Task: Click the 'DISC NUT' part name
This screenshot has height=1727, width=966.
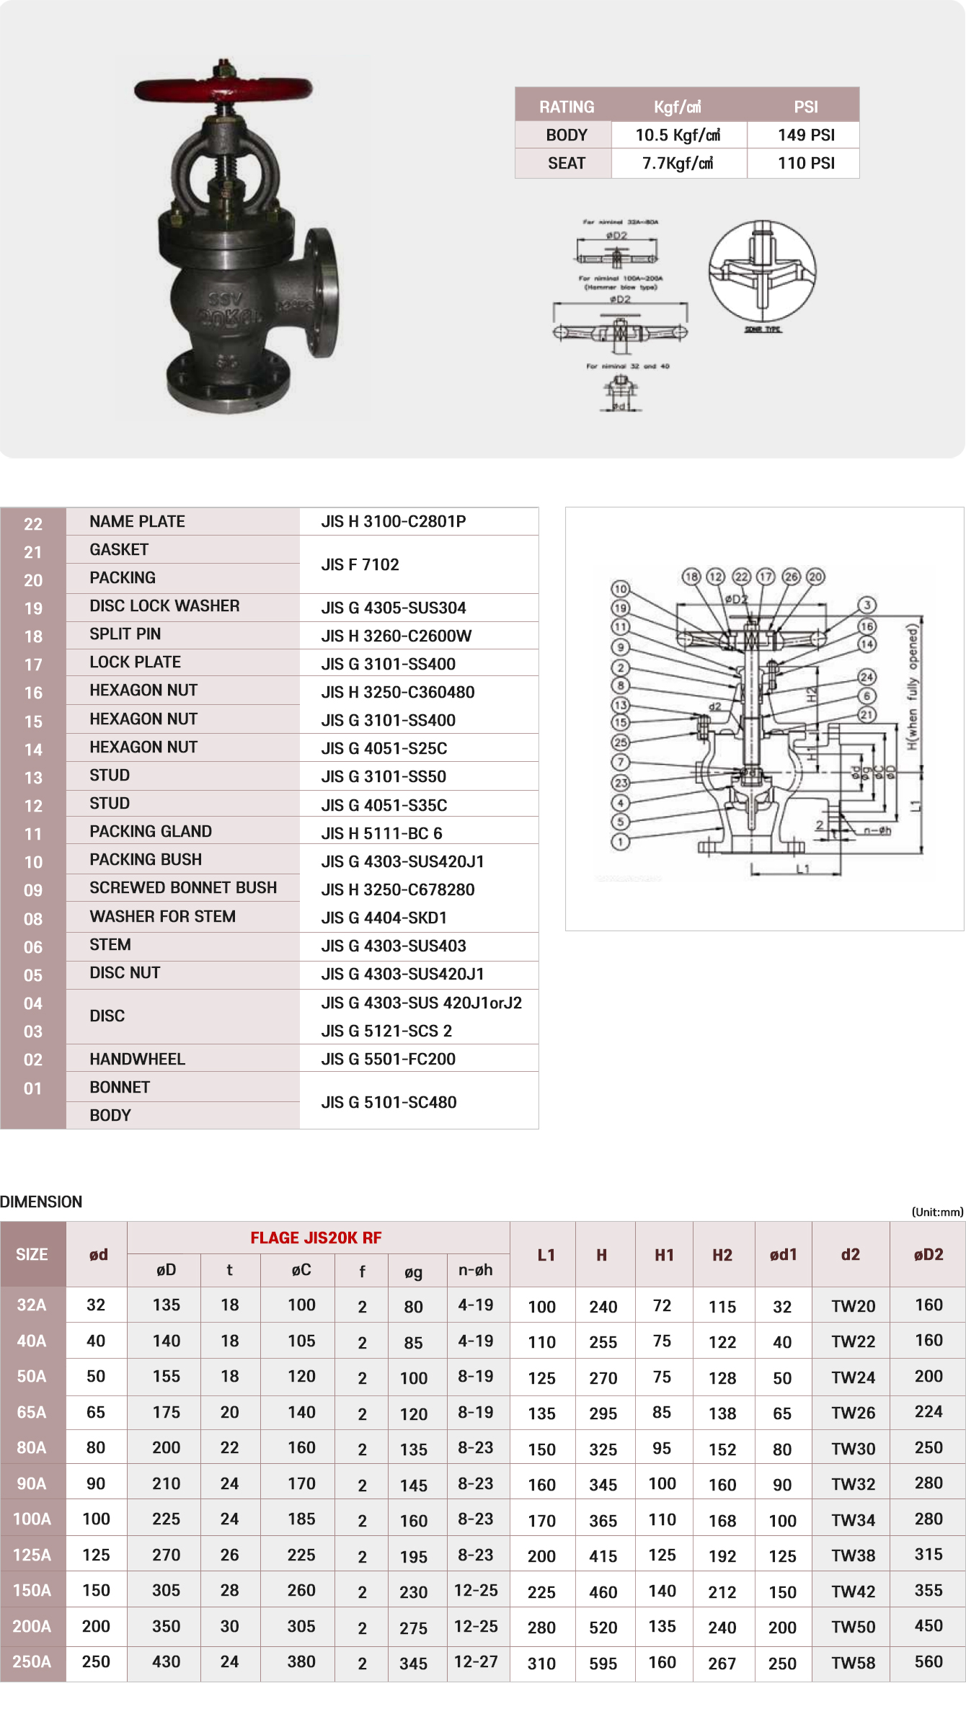Action: (x=125, y=972)
